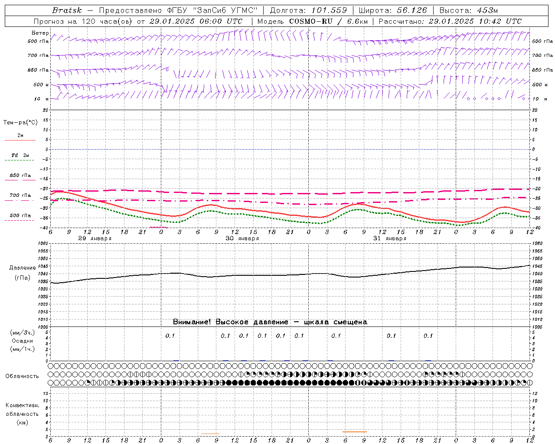Screen dimensions: 555x444
Task: Click the Конвективн. convective cloud label
Action: click(22, 405)
